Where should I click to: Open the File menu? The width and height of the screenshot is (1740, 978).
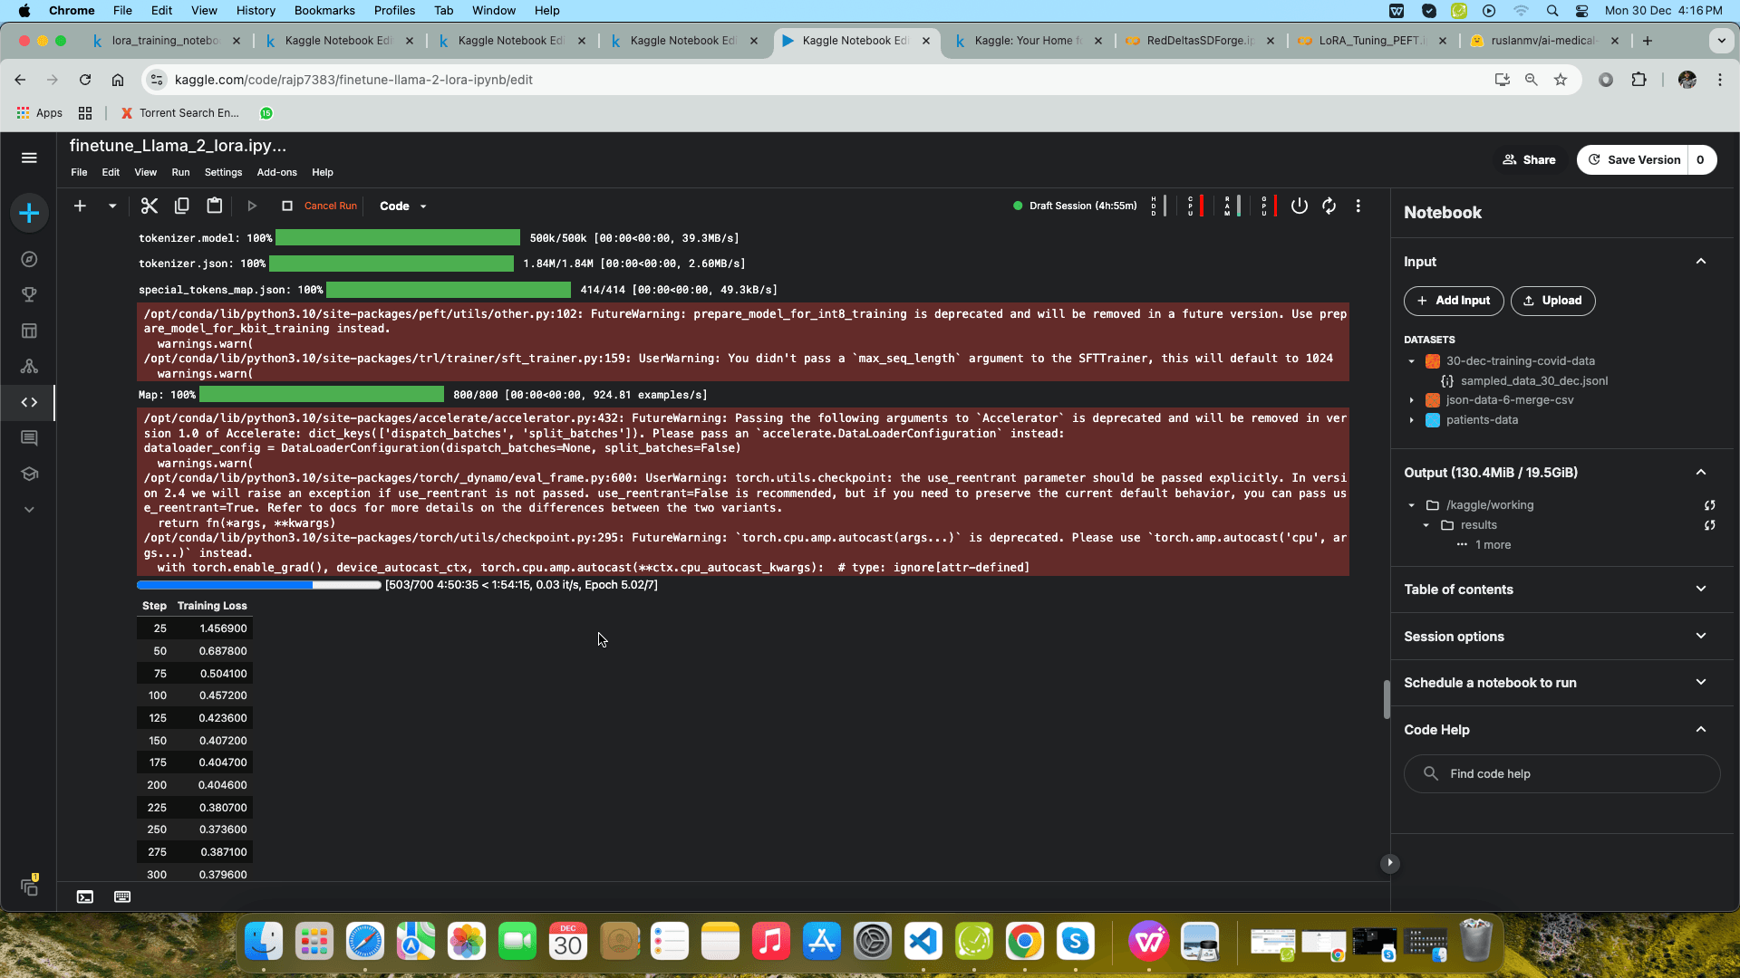click(x=79, y=172)
